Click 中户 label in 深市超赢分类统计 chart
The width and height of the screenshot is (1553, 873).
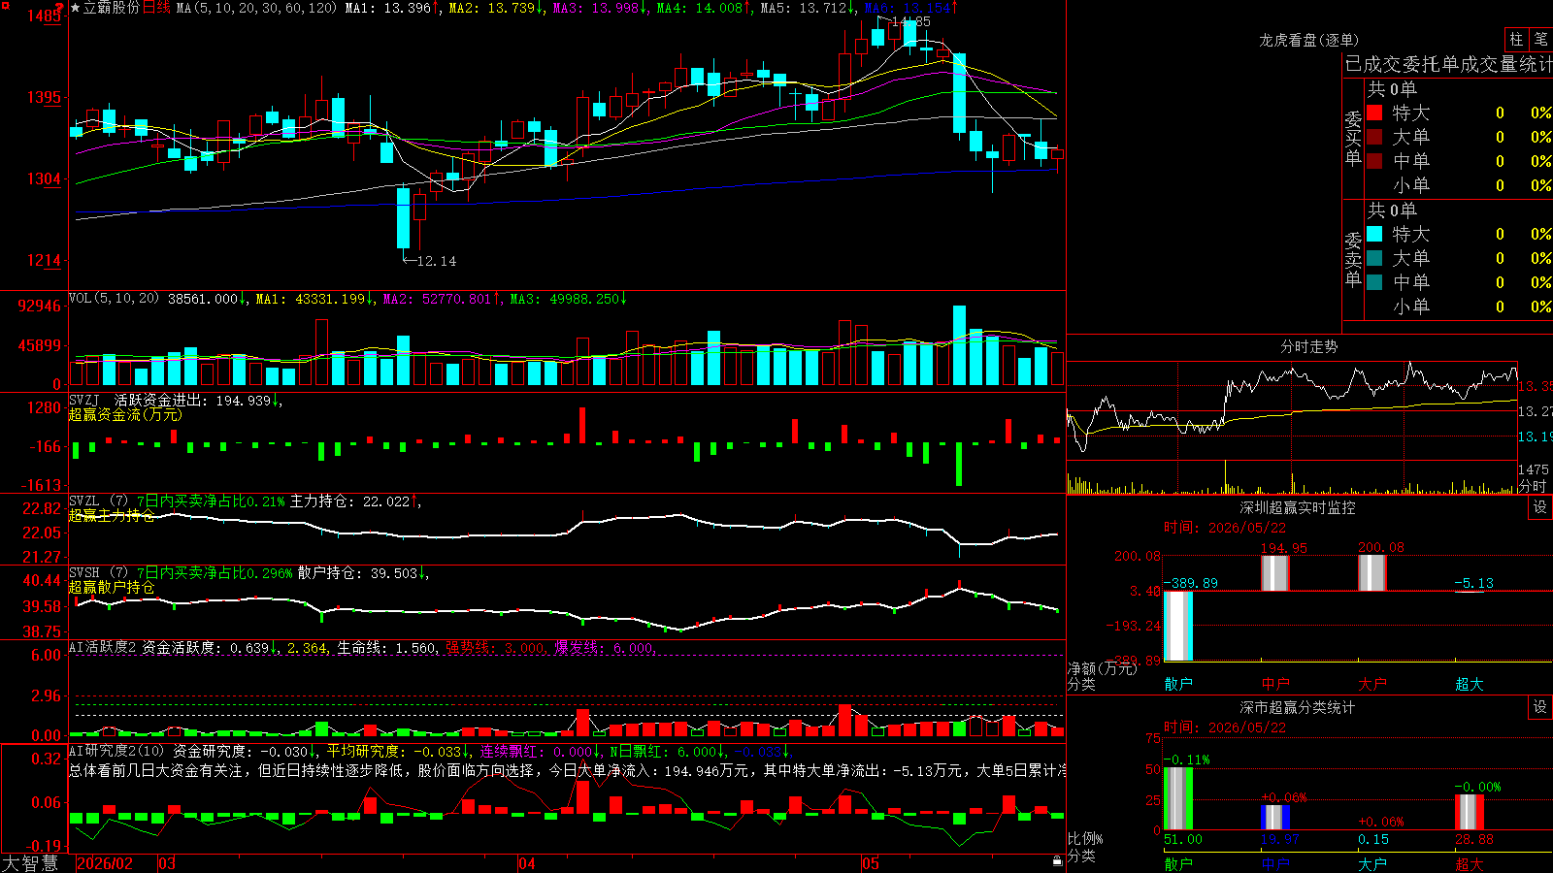click(1275, 863)
